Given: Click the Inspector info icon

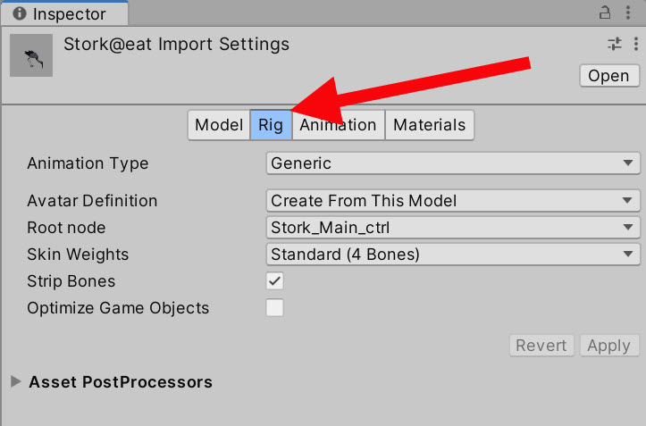Looking at the screenshot, I should [19, 14].
